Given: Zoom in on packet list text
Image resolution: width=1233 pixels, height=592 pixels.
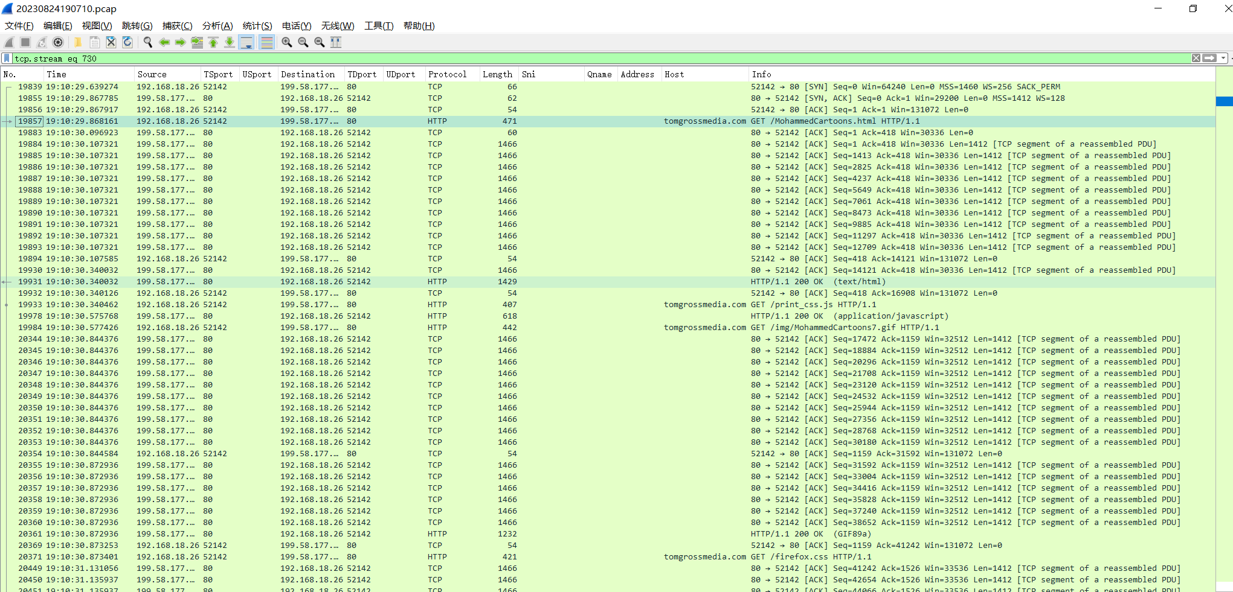Looking at the screenshot, I should pyautogui.click(x=287, y=42).
